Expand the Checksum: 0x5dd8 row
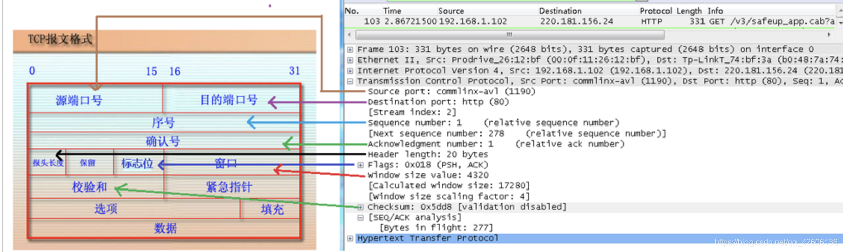Image resolution: width=843 pixels, height=252 pixels. tap(360, 207)
